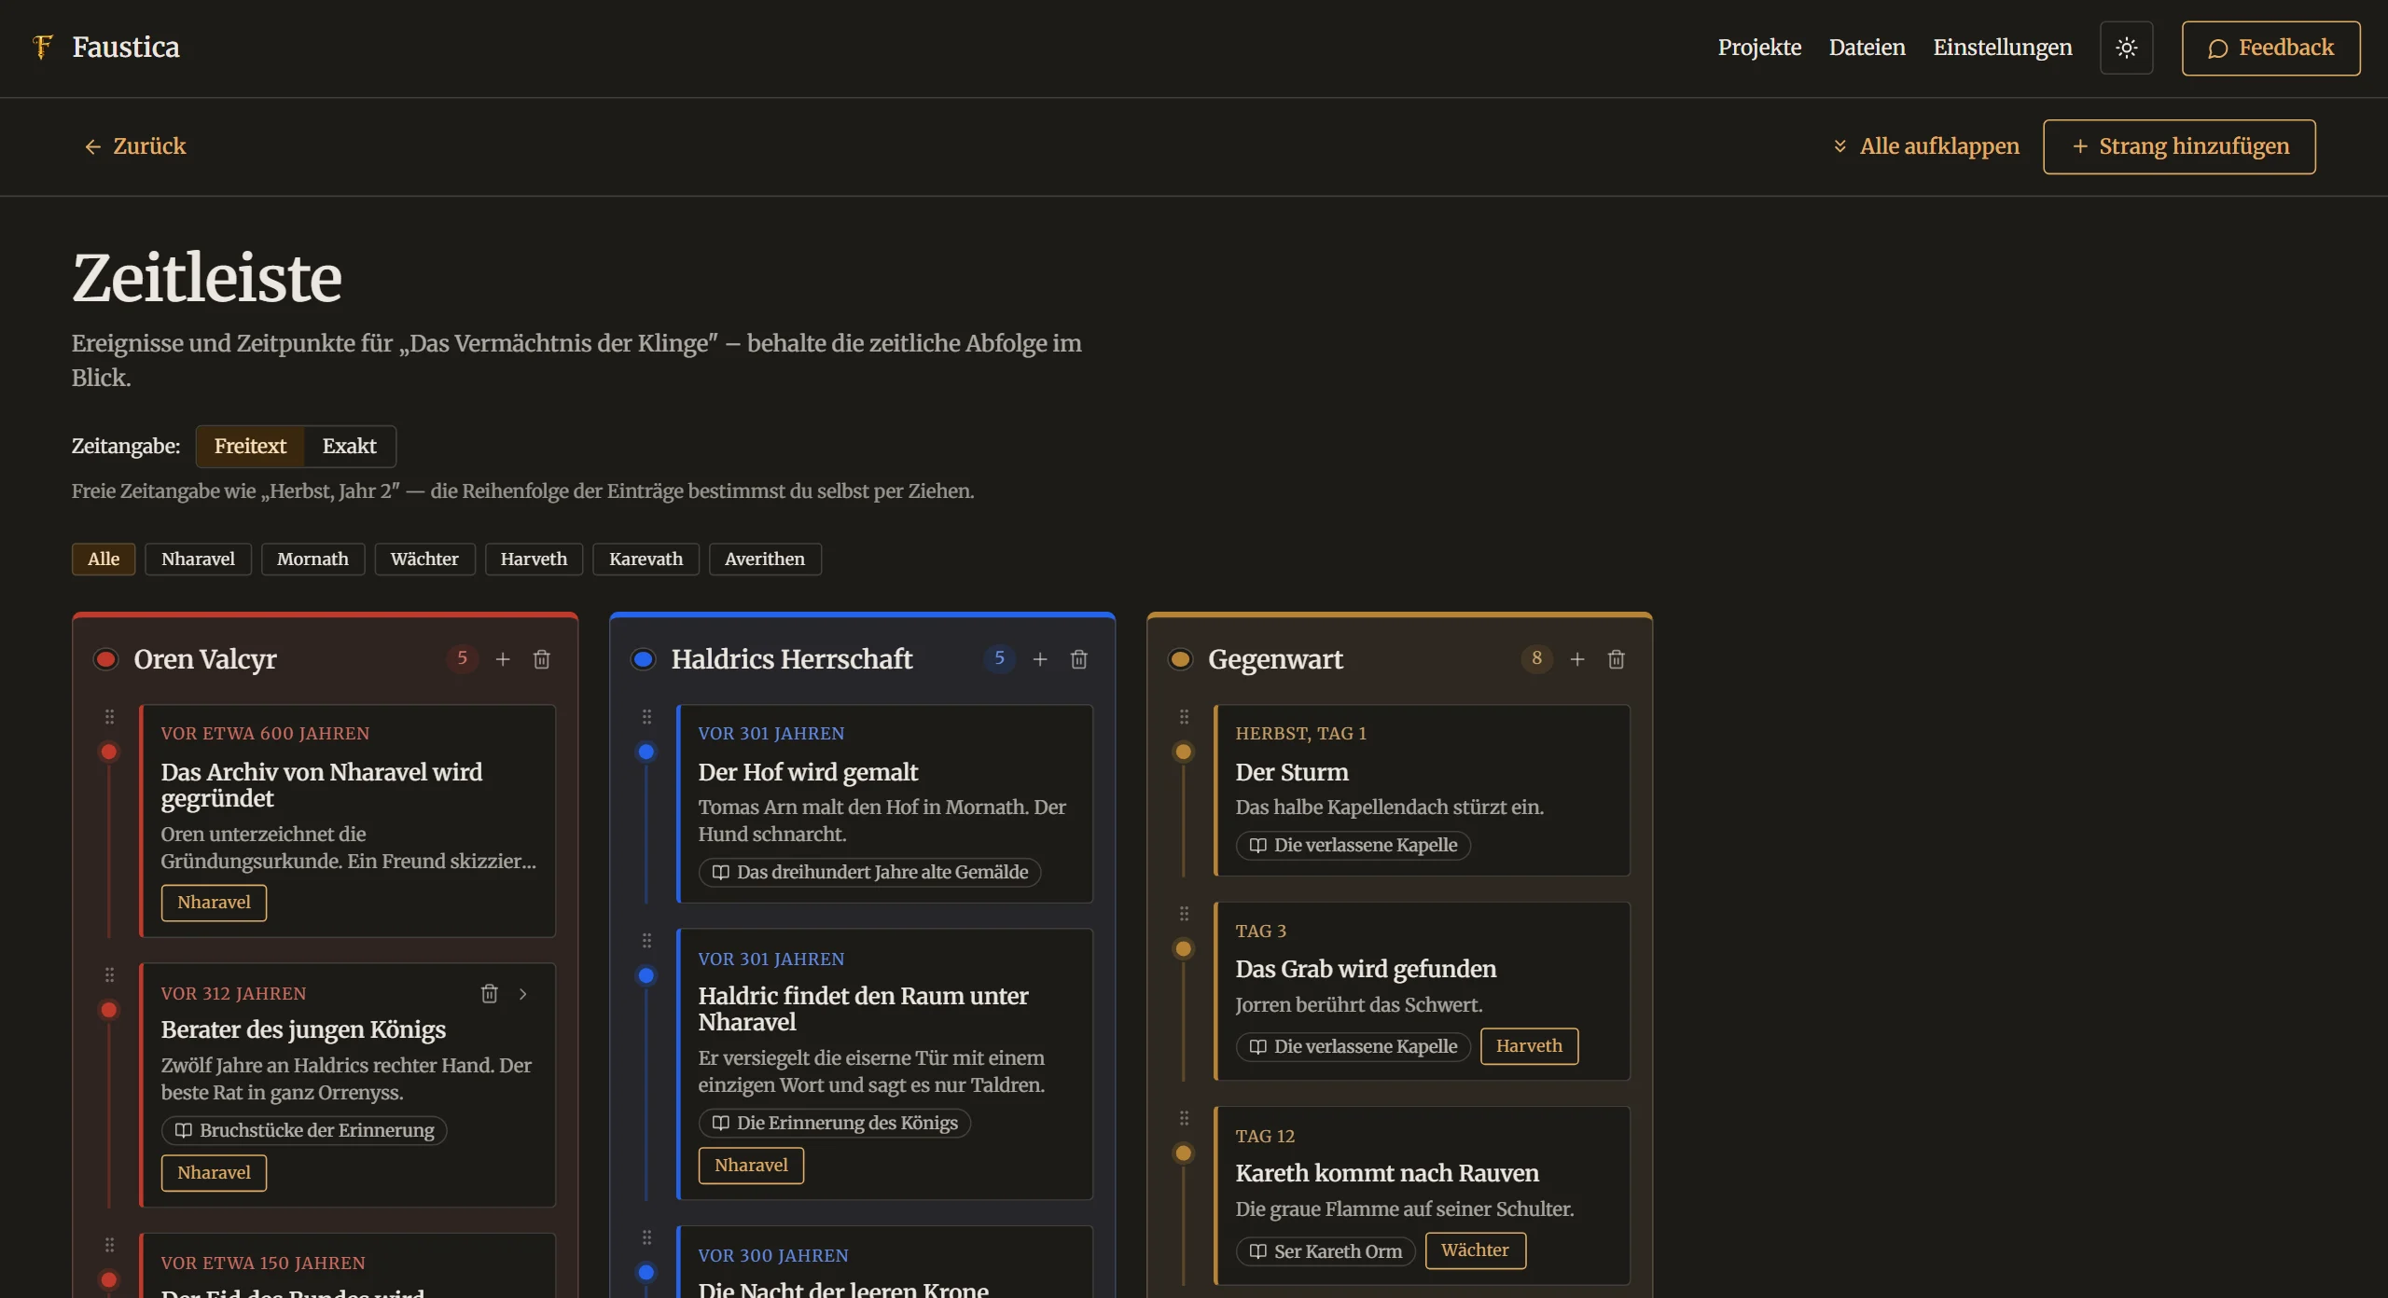Open the Dateien menu
Screen dimensions: 2388x1298
coord(1867,48)
